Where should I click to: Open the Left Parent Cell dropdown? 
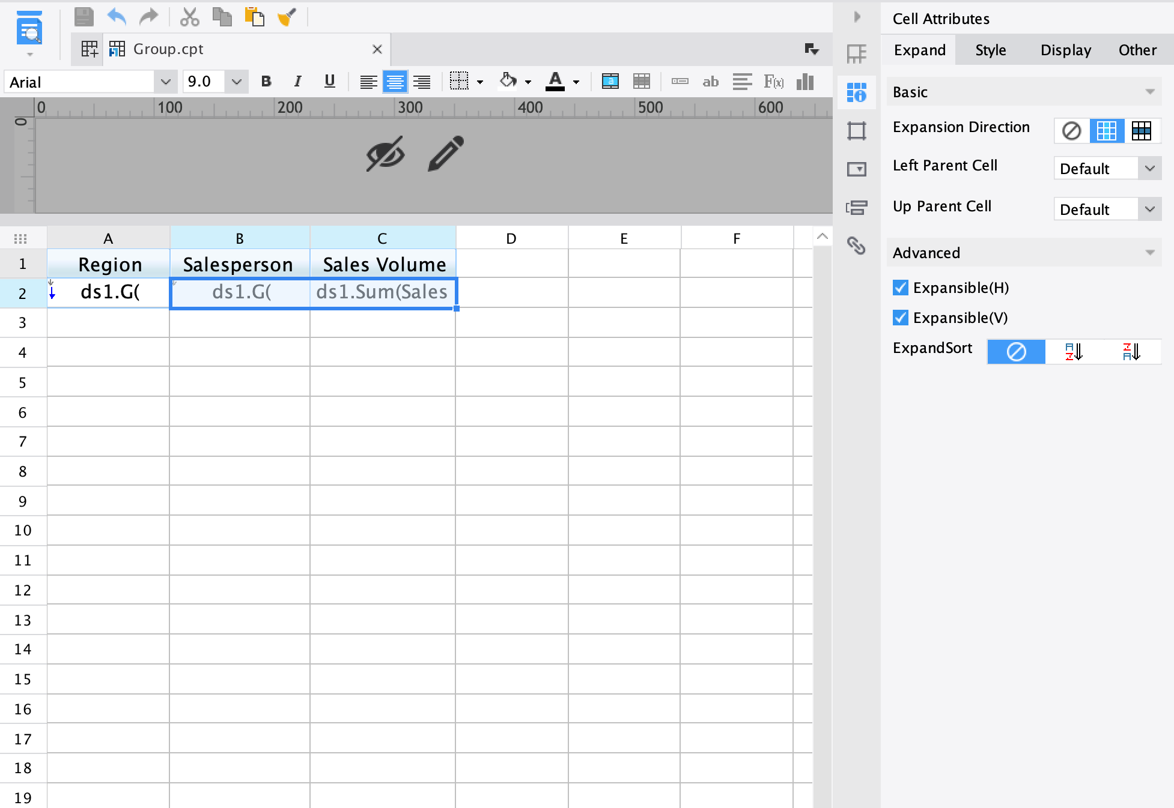tap(1149, 169)
